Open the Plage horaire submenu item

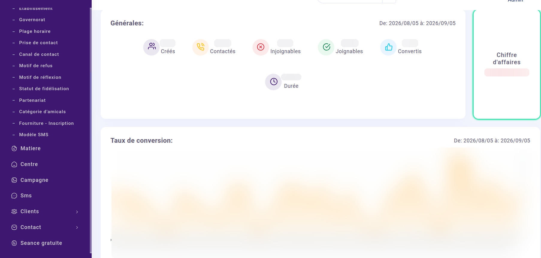(35, 31)
